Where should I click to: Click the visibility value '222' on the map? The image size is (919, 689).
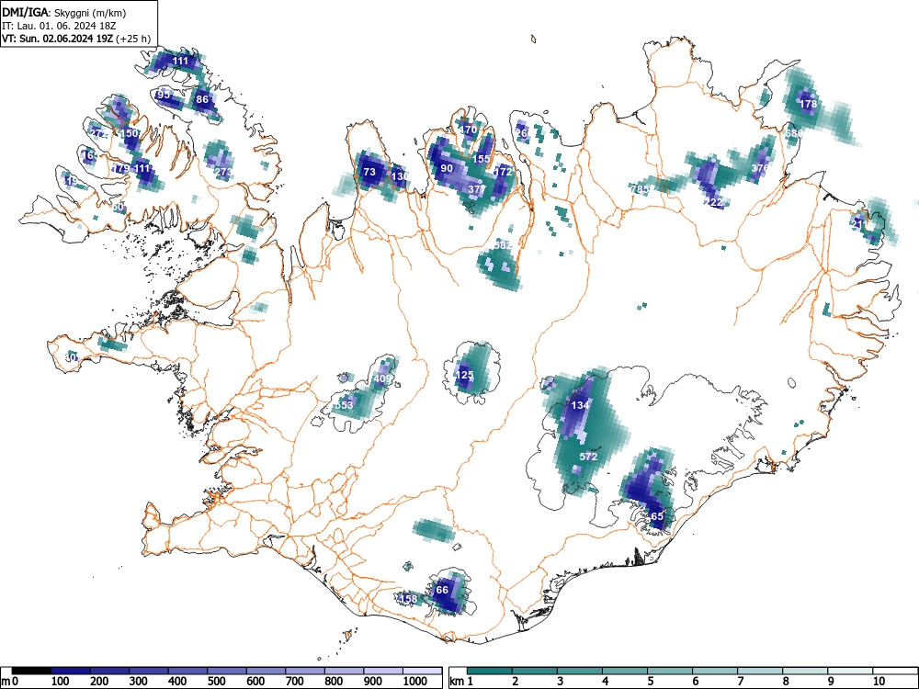[x=714, y=202]
